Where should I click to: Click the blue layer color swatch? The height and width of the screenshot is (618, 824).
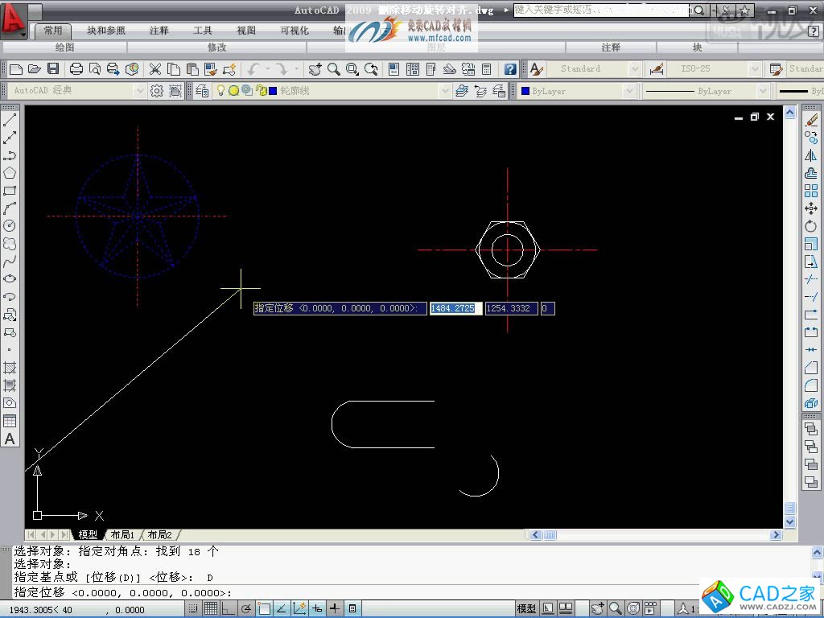273,91
